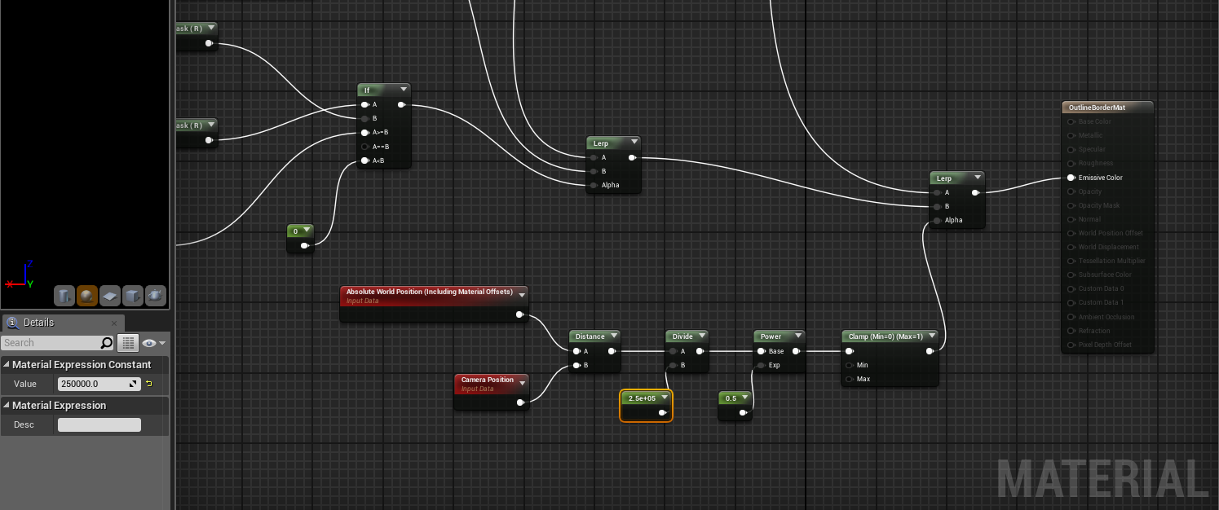Toggle the view options eye icon

pyautogui.click(x=149, y=342)
